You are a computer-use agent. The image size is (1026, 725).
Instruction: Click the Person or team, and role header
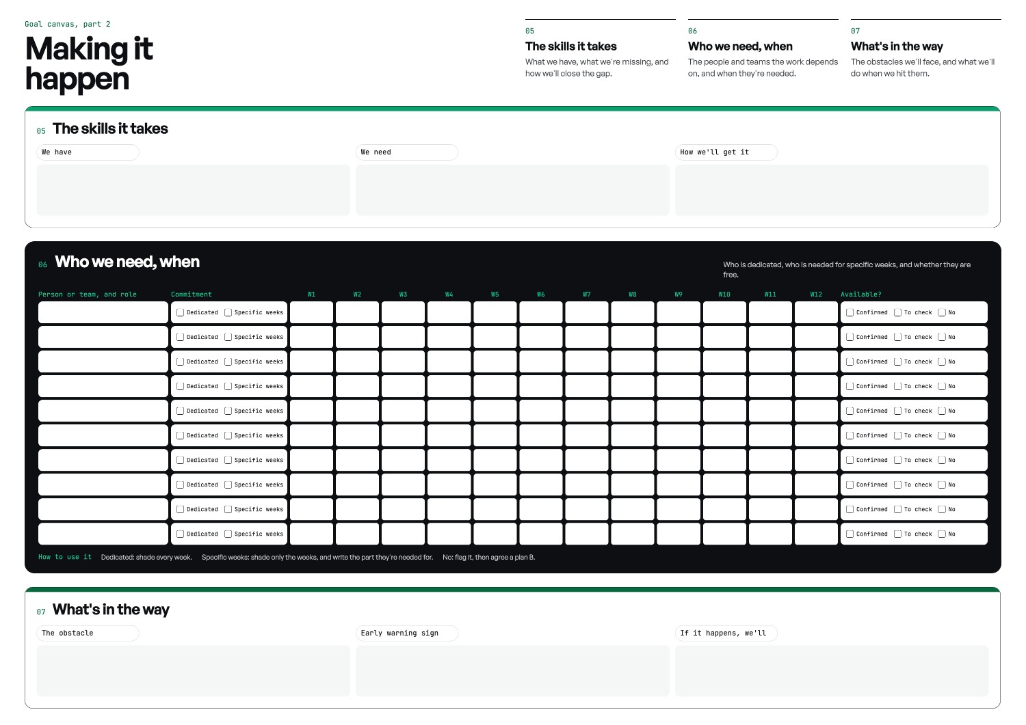point(88,295)
